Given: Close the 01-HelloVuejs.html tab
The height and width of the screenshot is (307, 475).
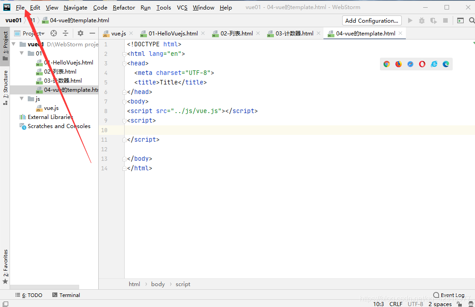Looking at the screenshot, I should (203, 33).
